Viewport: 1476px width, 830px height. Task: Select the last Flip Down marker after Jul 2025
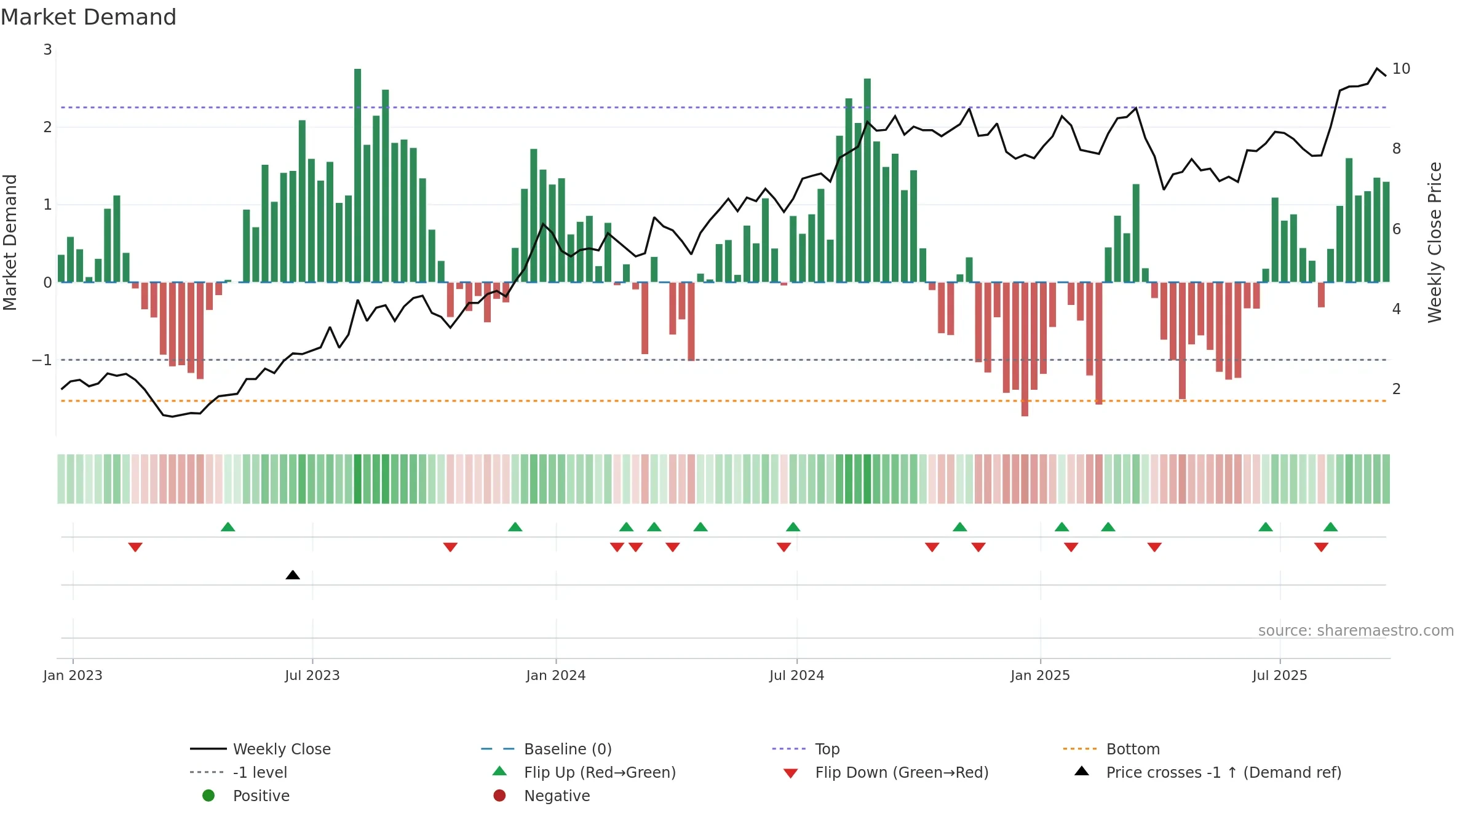1321,547
